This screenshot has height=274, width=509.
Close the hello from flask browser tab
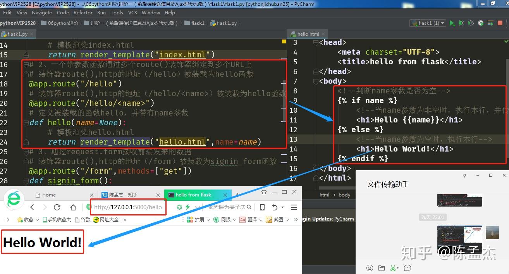pyautogui.click(x=226, y=195)
